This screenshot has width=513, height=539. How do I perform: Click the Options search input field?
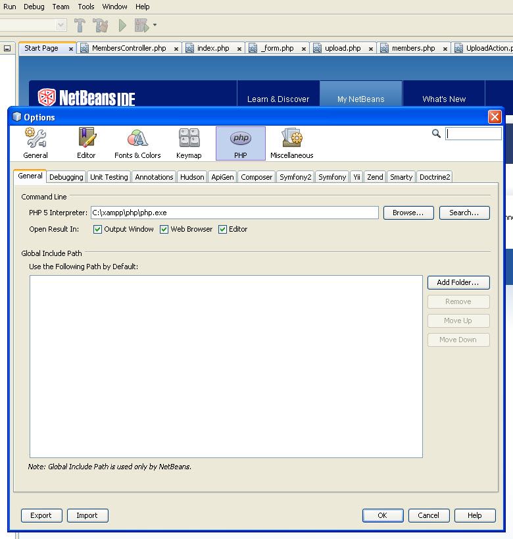(x=474, y=134)
